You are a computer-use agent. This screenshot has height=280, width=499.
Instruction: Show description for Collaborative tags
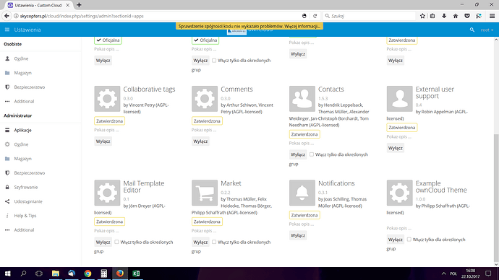coord(106,130)
